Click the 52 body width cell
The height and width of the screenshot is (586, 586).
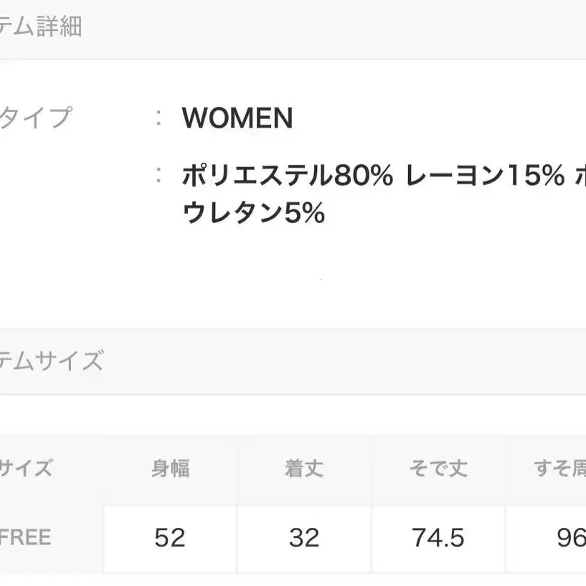tap(170, 538)
